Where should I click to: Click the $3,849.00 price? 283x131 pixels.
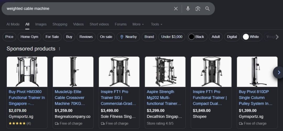tap(202, 111)
